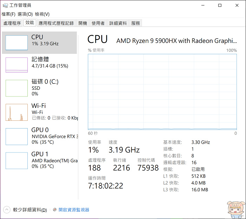Collapse details with 較少詳細資料 arrow

[x=7, y=210]
